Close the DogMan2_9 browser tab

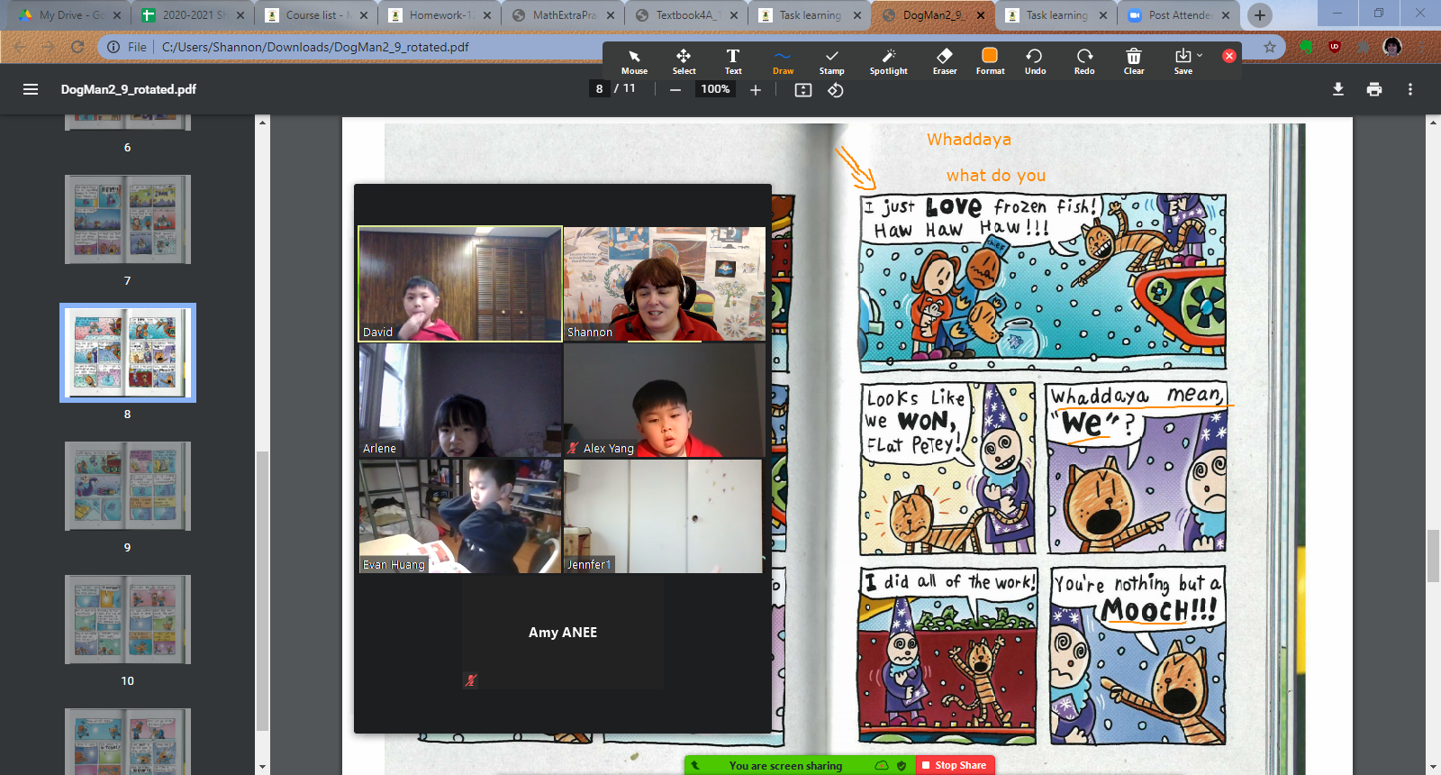(x=979, y=15)
